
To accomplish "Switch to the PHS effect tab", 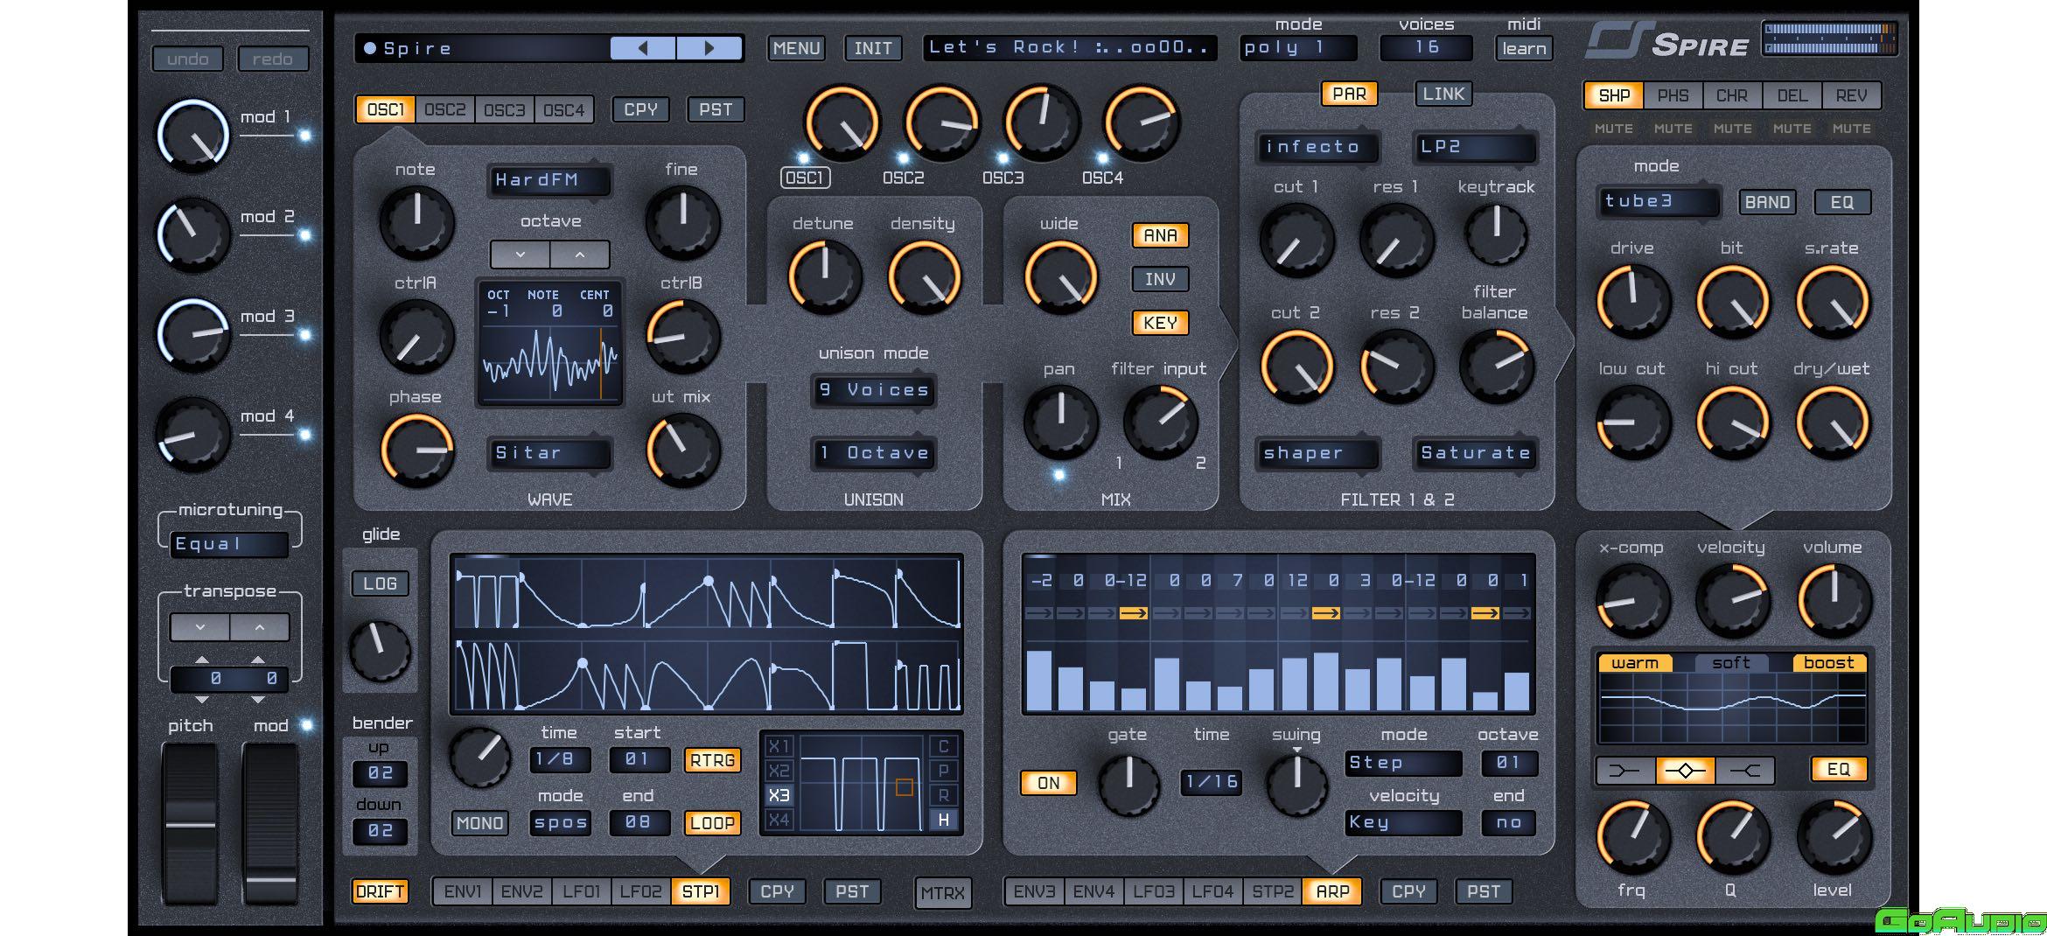I will coord(1673,95).
